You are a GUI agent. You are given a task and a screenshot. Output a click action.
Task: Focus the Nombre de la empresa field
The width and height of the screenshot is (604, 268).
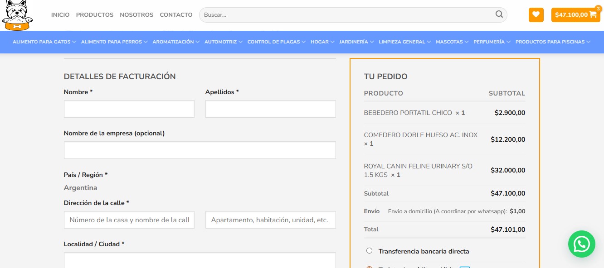coord(200,150)
